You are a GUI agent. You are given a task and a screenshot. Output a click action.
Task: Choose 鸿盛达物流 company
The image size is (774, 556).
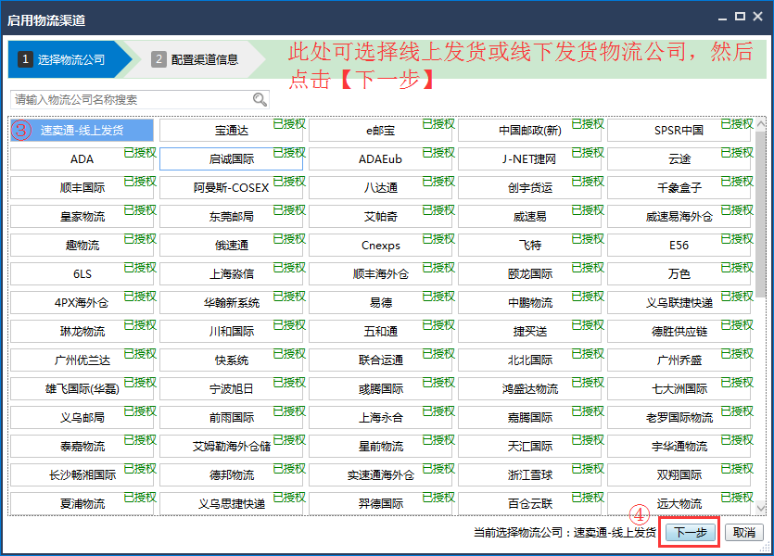[x=529, y=388]
